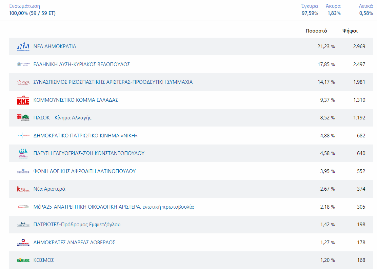
Task: Click the Ενσωμάτωση label
Action: (24, 6)
